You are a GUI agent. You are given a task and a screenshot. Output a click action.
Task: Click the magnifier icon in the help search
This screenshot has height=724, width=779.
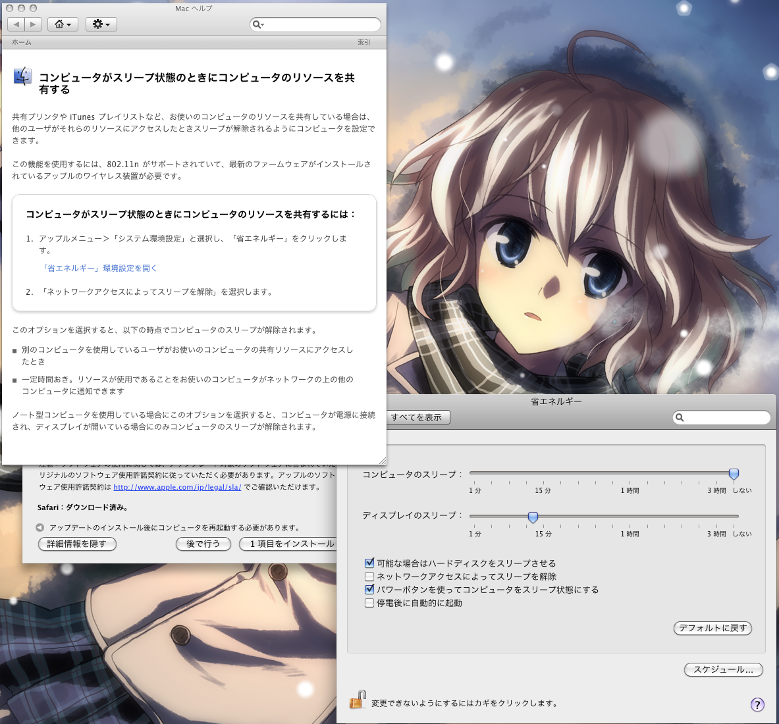[x=258, y=24]
